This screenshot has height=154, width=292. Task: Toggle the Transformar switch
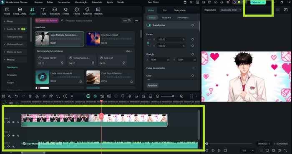coord(149,25)
